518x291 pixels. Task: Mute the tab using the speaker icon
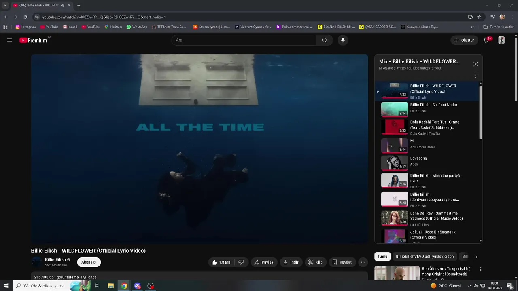(x=62, y=5)
